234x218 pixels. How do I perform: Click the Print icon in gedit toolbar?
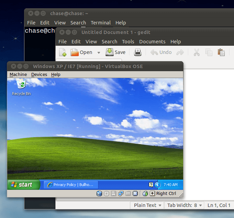tap(138, 52)
